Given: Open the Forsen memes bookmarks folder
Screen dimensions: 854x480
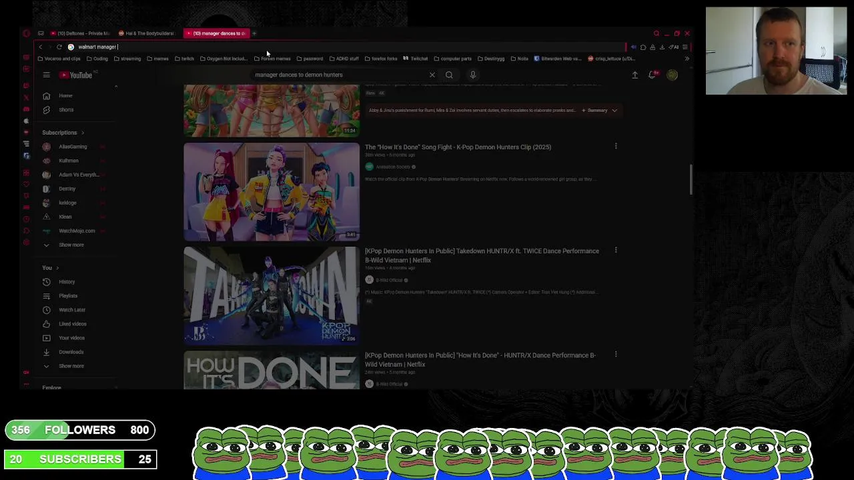Looking at the screenshot, I should [272, 59].
